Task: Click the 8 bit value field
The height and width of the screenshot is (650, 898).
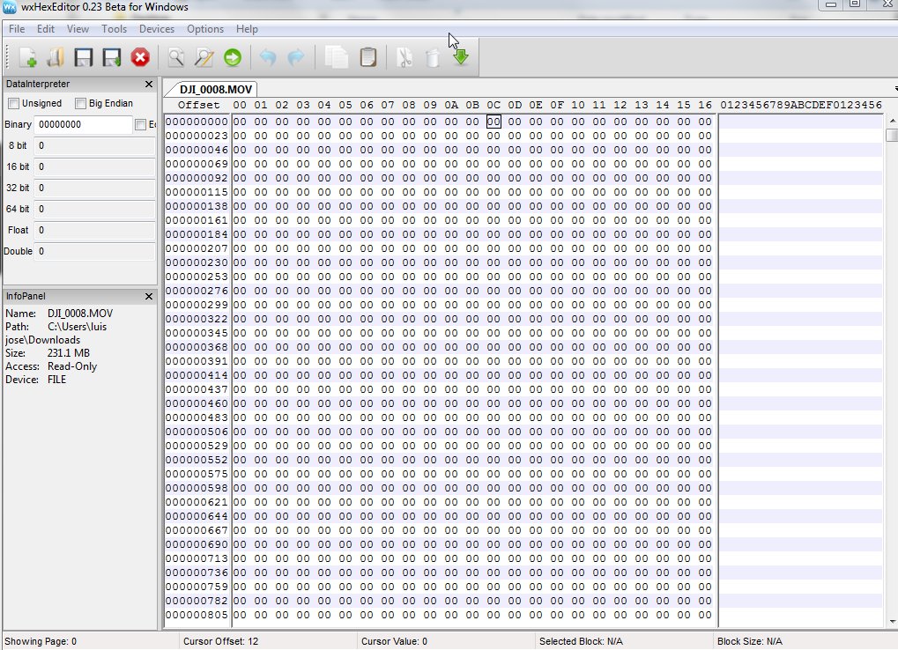Action: click(x=94, y=145)
